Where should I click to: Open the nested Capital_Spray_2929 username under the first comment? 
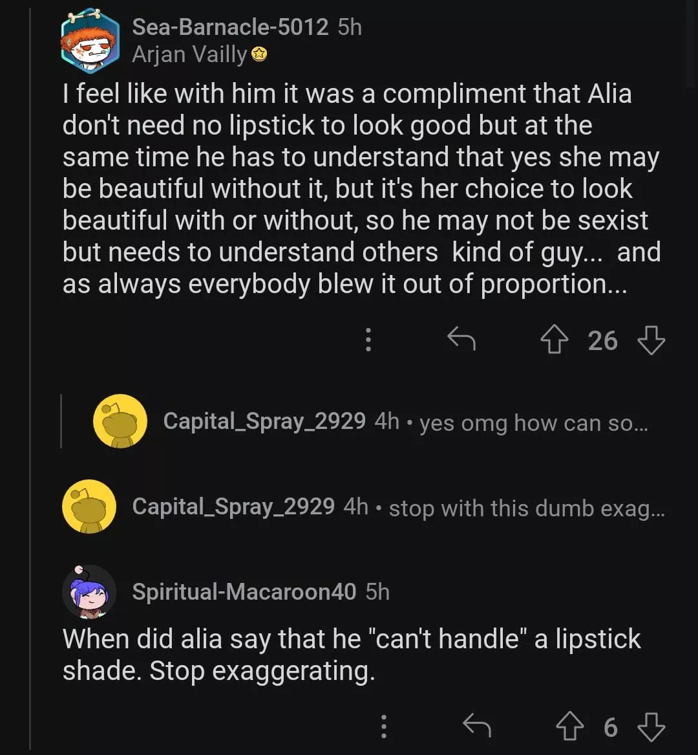[264, 422]
